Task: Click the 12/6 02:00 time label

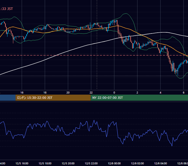Action: (x=137, y=163)
